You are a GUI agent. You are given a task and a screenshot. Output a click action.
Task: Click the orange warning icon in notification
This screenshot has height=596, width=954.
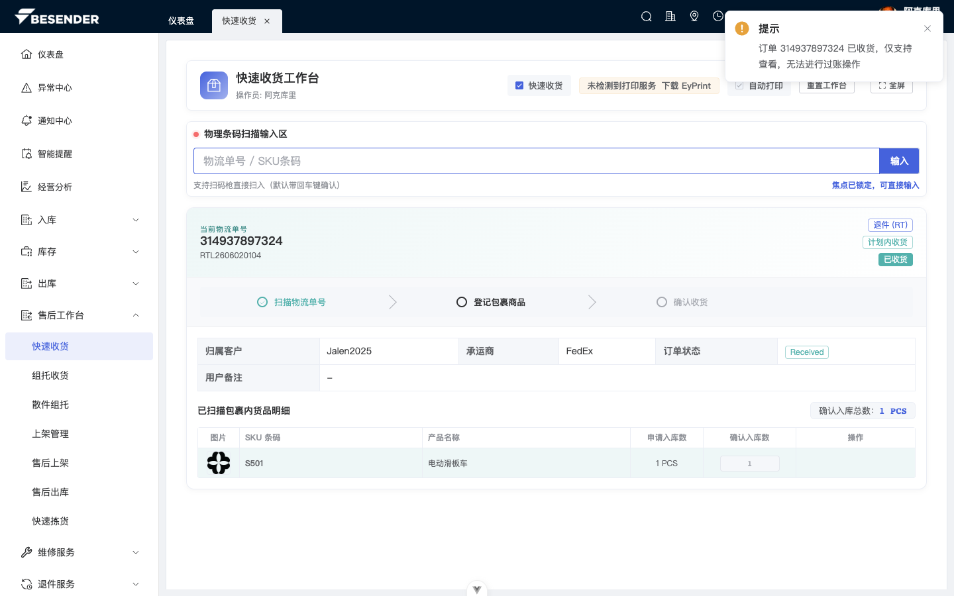pyautogui.click(x=742, y=28)
